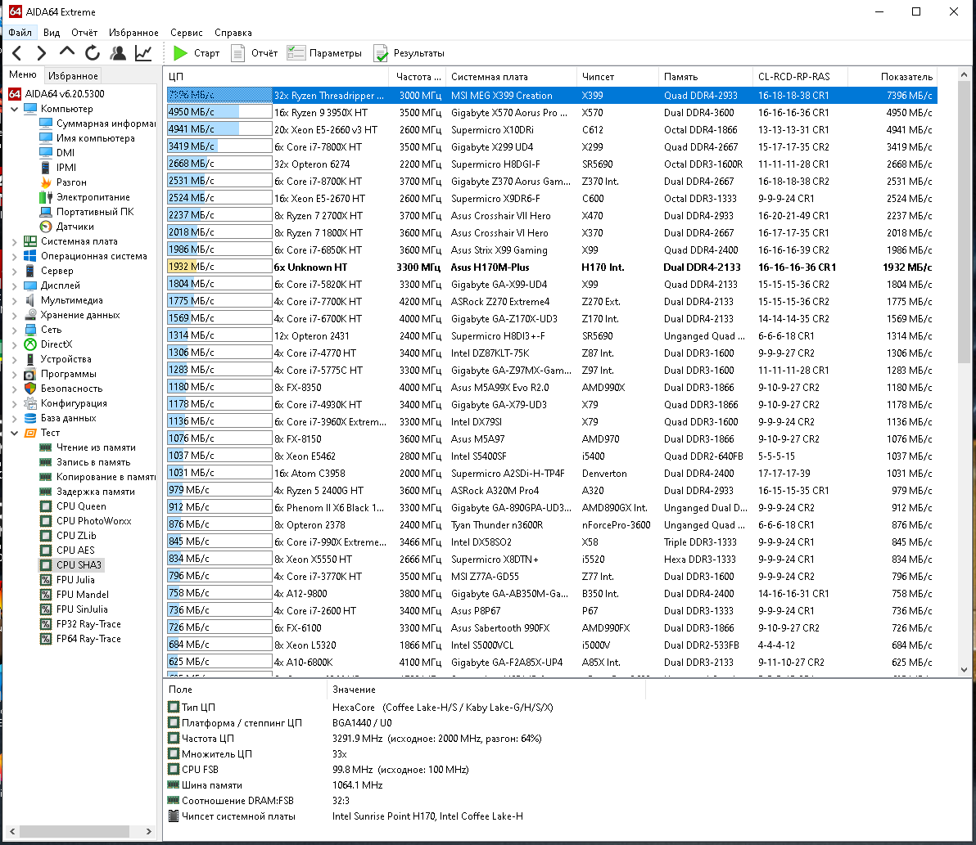This screenshot has width=976, height=845.
Task: Refresh the current page
Action: pos(93,53)
